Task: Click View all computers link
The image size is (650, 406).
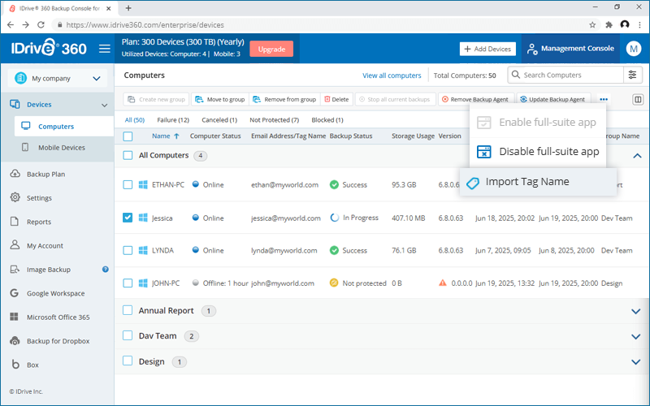Action: [392, 76]
